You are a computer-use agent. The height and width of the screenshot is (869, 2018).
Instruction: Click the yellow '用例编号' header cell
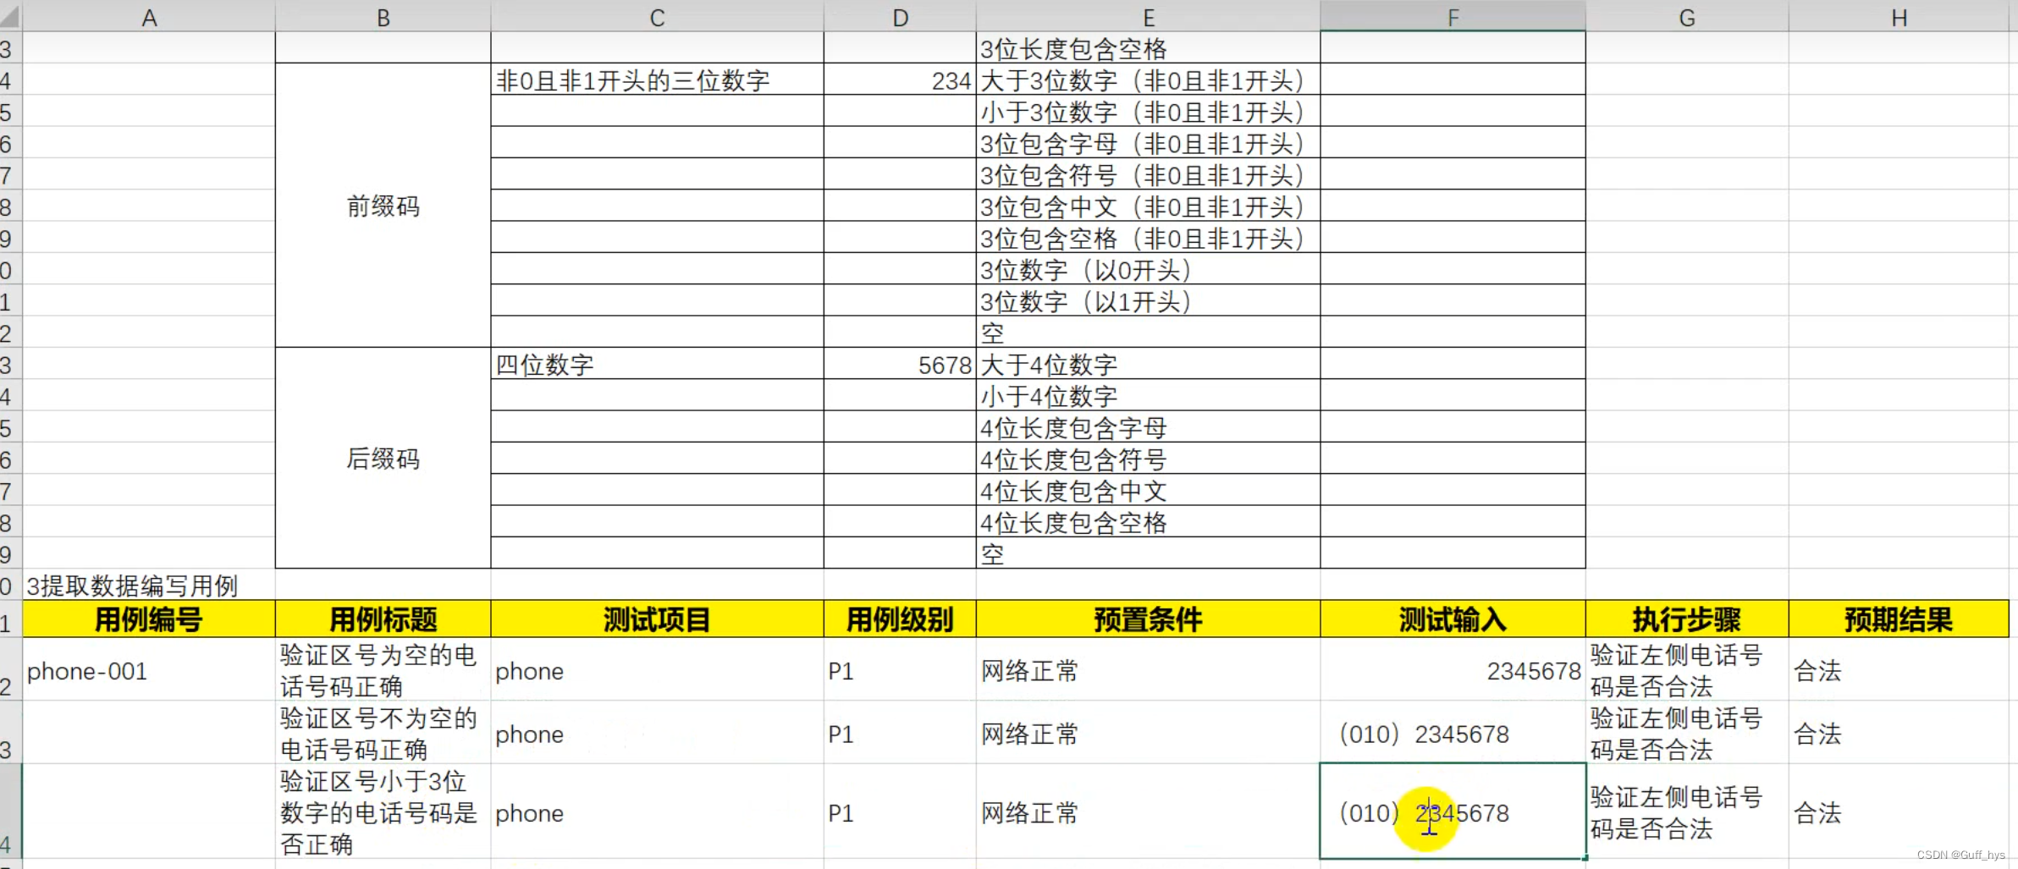click(149, 619)
